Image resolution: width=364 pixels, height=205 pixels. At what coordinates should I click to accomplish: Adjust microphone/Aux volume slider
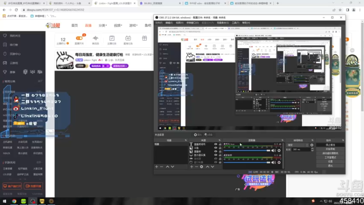tap(247, 151)
